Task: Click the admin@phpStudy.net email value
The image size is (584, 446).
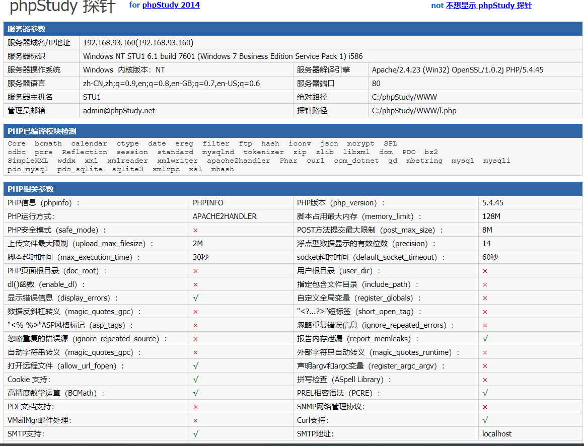Action: point(119,111)
